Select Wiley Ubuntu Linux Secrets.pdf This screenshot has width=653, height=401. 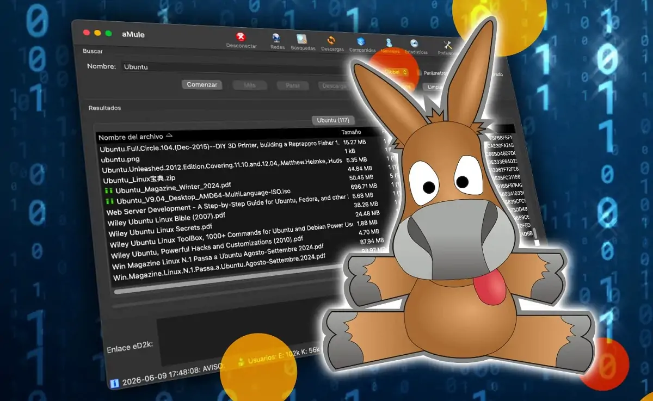click(x=161, y=230)
